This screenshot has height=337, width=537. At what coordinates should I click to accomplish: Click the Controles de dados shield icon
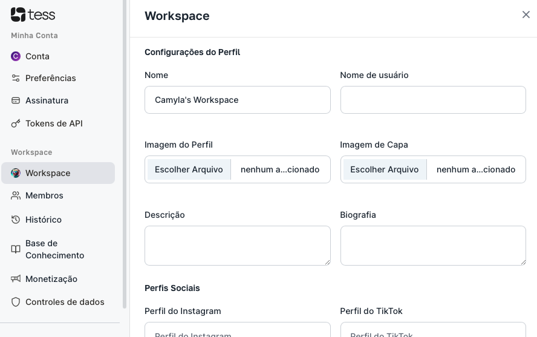coord(15,302)
